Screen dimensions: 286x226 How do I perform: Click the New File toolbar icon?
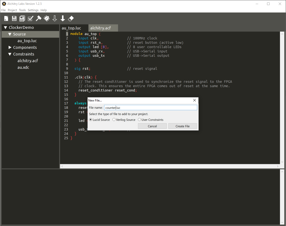[6, 18]
